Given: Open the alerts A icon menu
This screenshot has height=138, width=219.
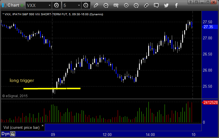Looking at the screenshot, I should 136,5.
